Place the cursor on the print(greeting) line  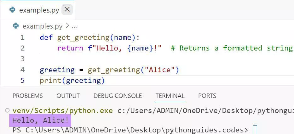pos(72,81)
